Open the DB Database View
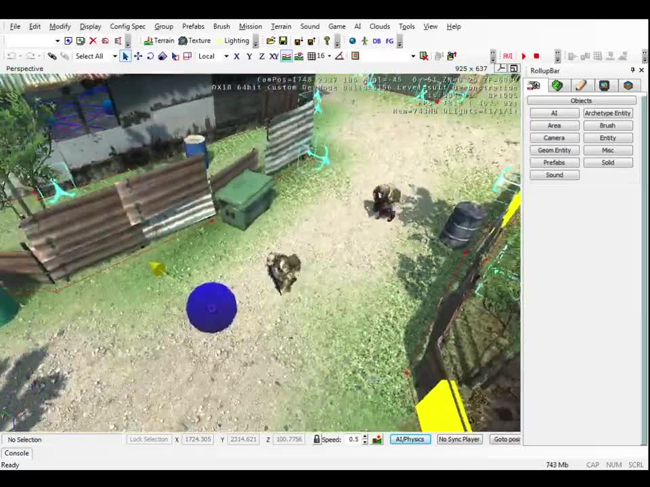 (376, 41)
